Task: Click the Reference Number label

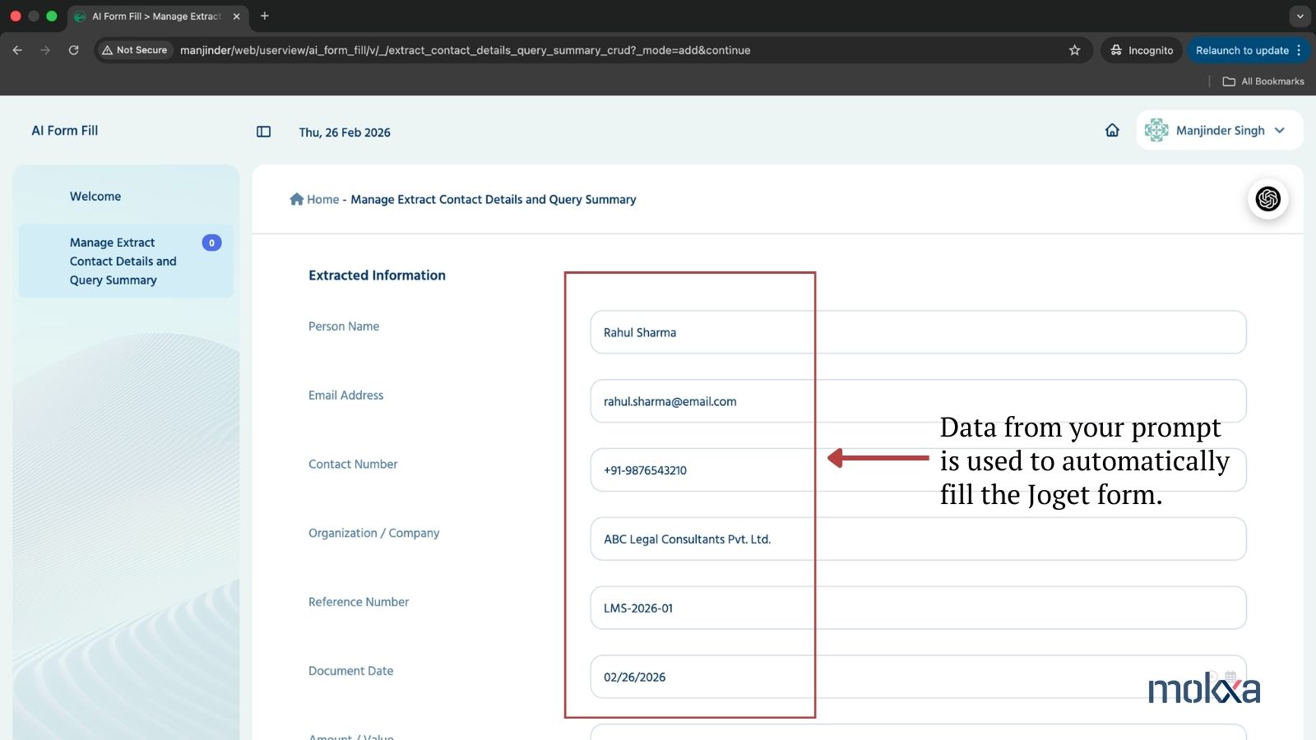Action: 359,603
